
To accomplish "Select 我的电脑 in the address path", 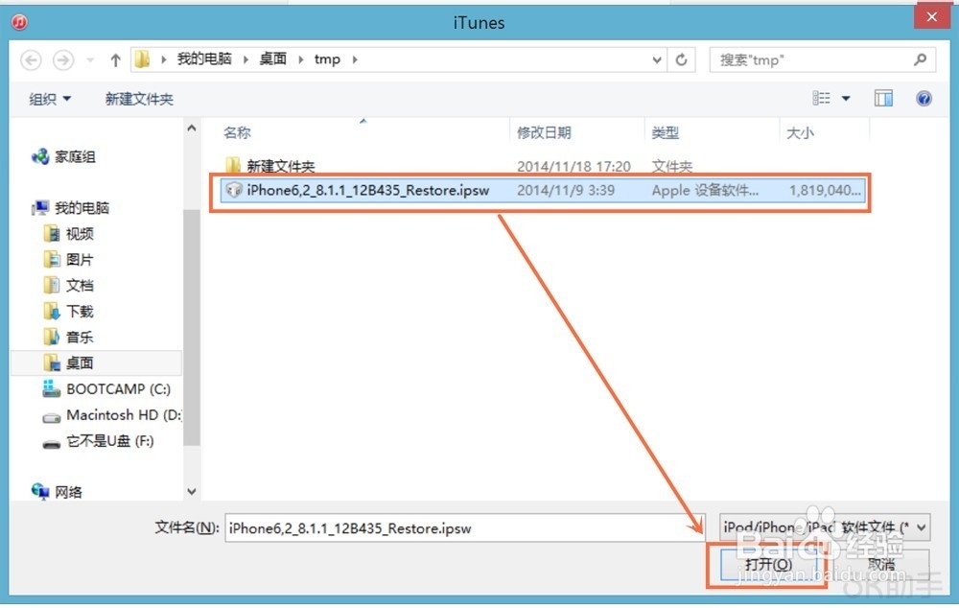I will (x=204, y=58).
